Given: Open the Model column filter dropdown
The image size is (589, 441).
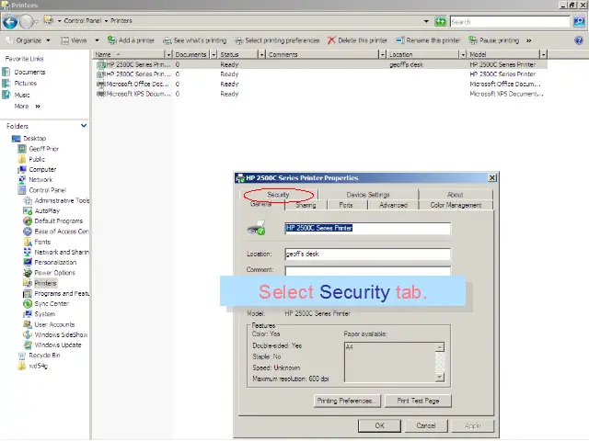Looking at the screenshot, I should click(543, 55).
